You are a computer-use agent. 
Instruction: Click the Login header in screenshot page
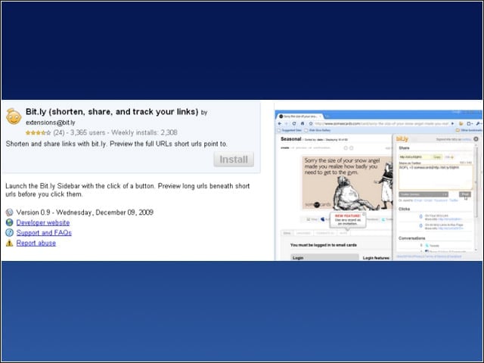click(x=324, y=257)
